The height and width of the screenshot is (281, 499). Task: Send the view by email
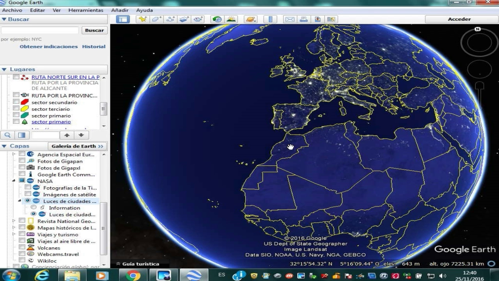(x=290, y=19)
